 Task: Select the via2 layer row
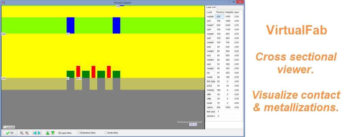(x=224, y=64)
